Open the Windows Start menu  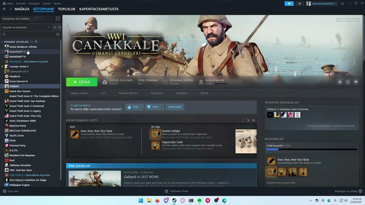[141, 200]
